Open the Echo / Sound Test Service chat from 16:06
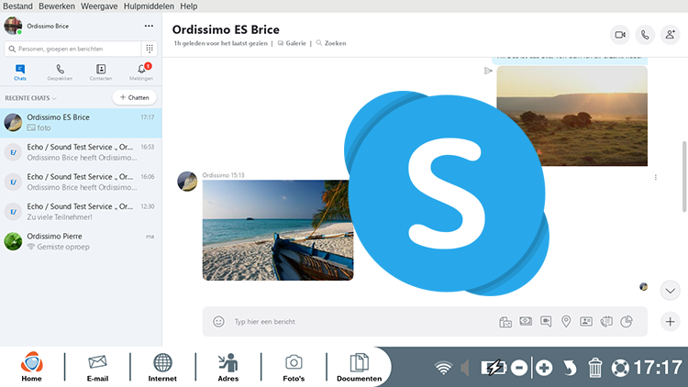 tap(81, 182)
